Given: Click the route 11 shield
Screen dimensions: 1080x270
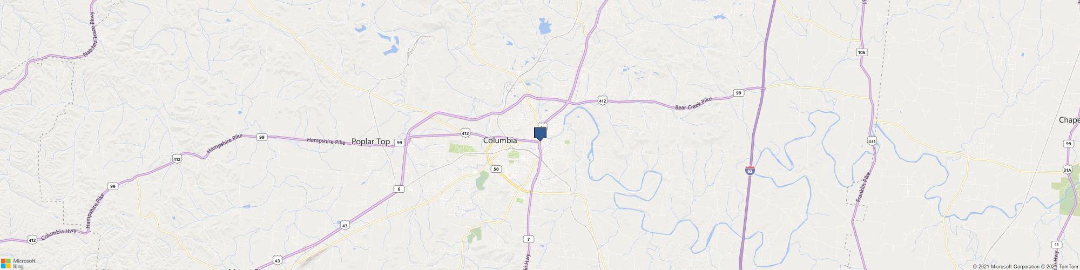Looking at the screenshot, I should pyautogui.click(x=1056, y=245).
